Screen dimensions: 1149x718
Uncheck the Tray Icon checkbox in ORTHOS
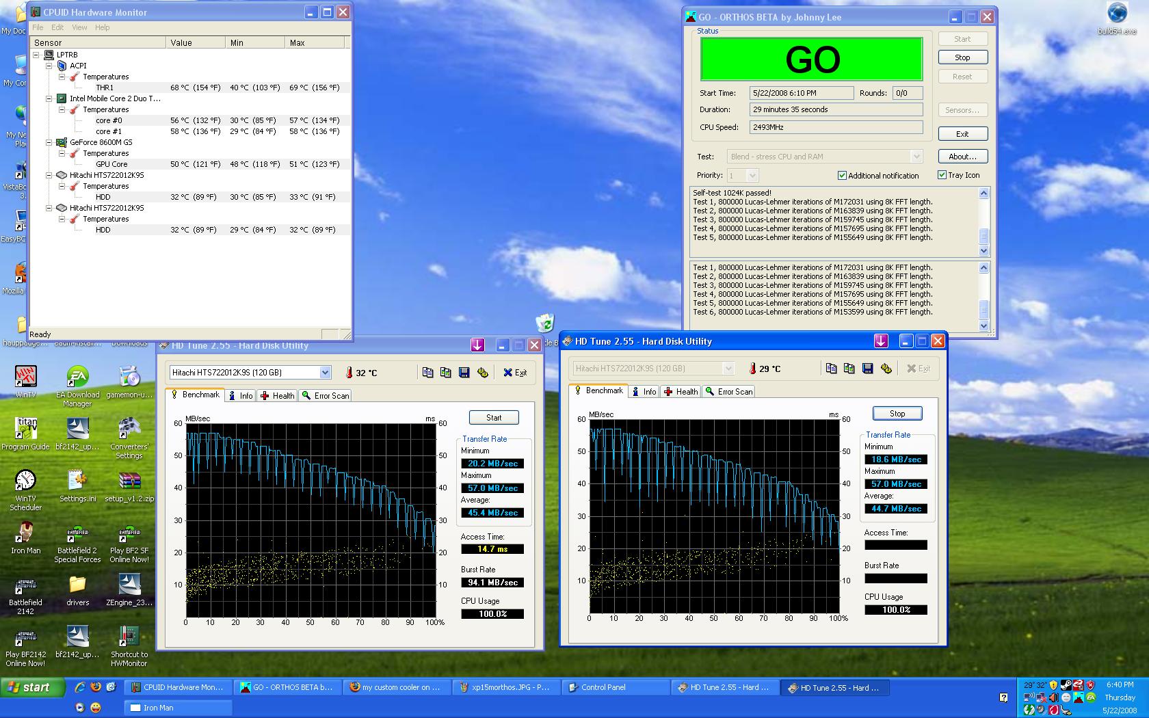pos(942,175)
